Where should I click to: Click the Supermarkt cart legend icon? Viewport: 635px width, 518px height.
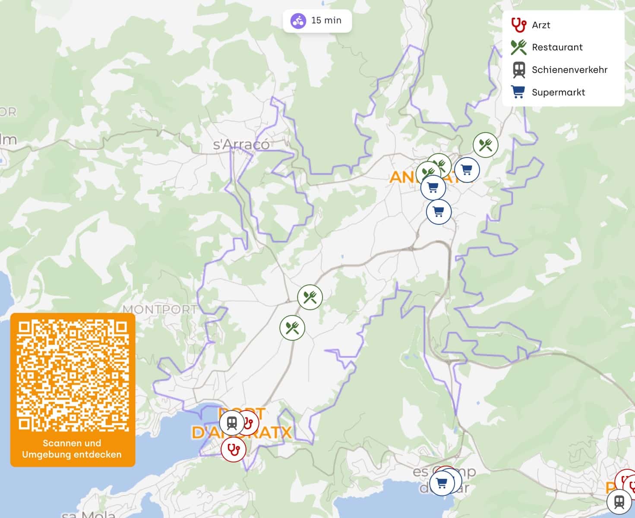coord(518,92)
